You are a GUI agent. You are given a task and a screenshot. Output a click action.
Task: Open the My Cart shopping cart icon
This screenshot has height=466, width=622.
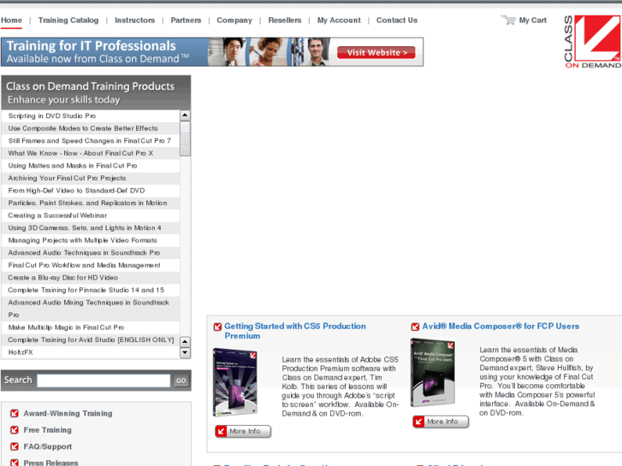(x=508, y=20)
